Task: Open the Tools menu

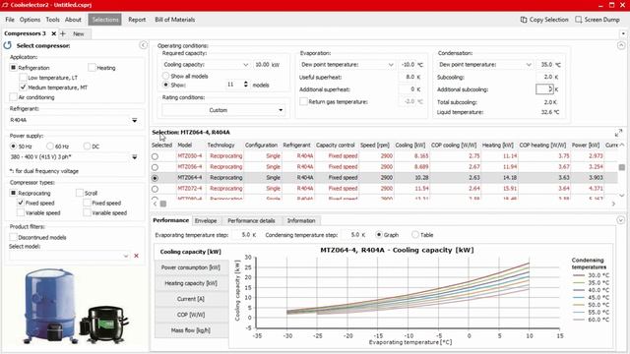Action: [52, 20]
